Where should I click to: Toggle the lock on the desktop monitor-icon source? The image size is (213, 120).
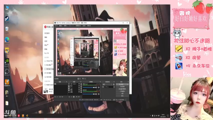(81, 92)
